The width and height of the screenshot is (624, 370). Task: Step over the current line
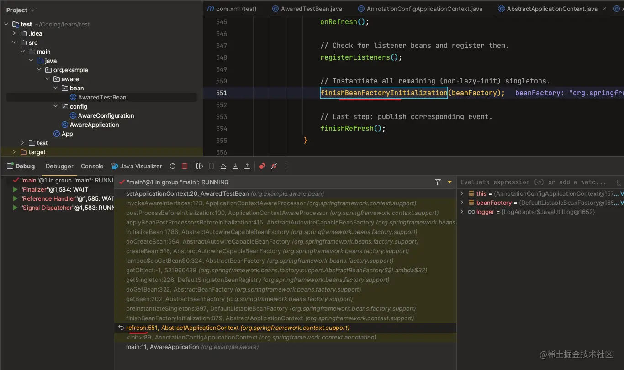(x=223, y=167)
